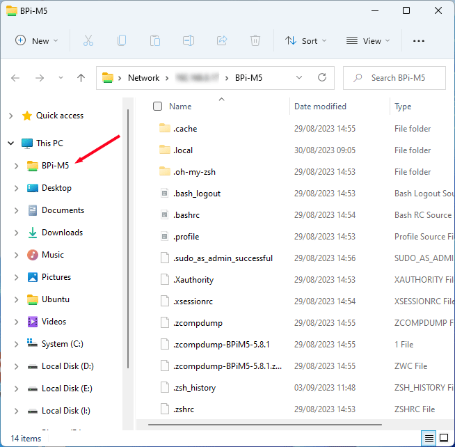Click the Rename icon in toolbar
Image resolution: width=455 pixels, height=447 pixels.
click(189, 41)
